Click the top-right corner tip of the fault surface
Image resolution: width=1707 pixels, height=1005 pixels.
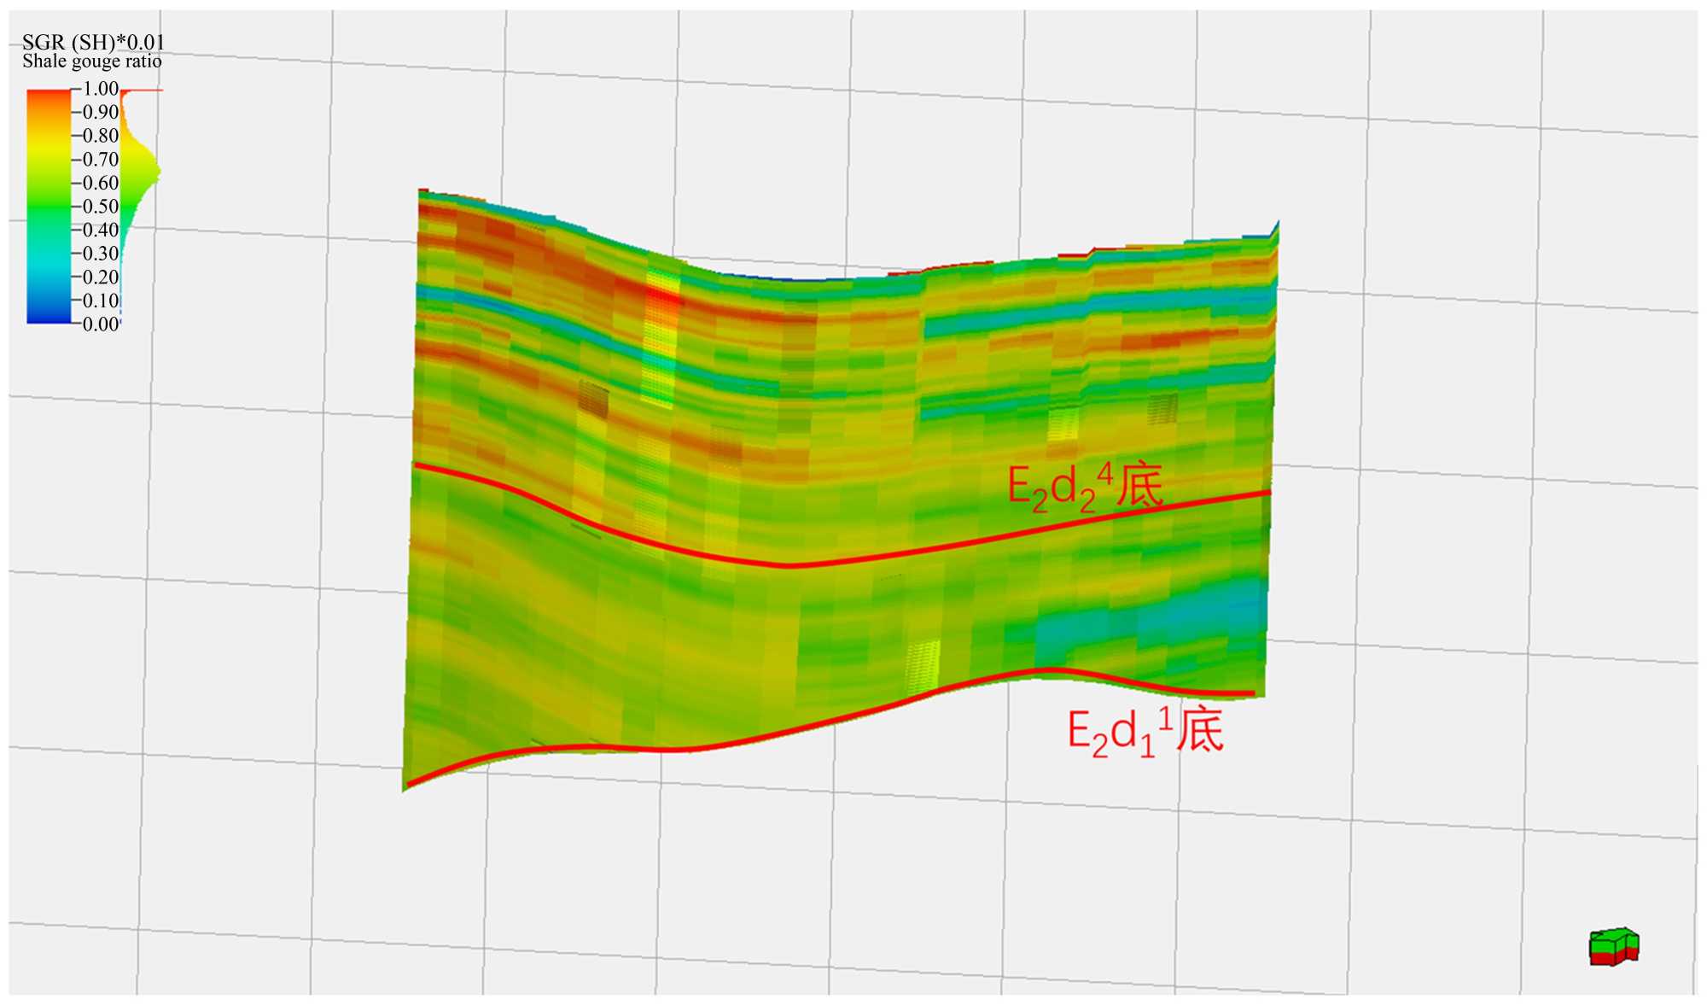pyautogui.click(x=1277, y=224)
